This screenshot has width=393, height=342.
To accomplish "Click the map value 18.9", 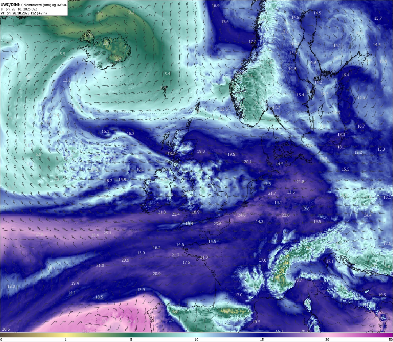I will point(196,212).
